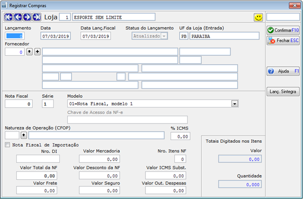Edit the Valor ICMS Subst. field
The height and width of the screenshot is (199, 303).
[x=166, y=176]
